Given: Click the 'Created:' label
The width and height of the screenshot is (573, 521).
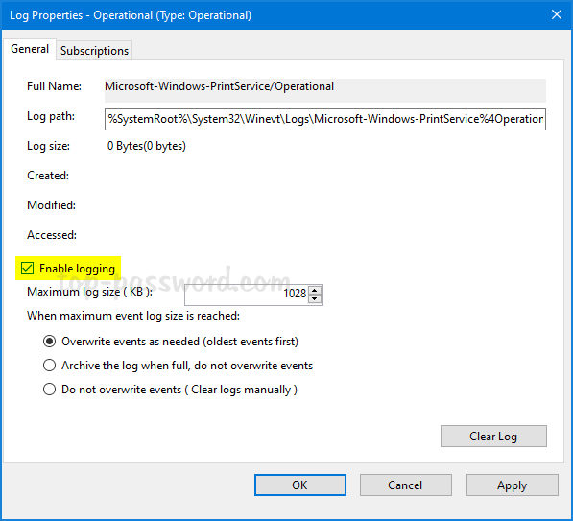Looking at the screenshot, I should point(48,176).
